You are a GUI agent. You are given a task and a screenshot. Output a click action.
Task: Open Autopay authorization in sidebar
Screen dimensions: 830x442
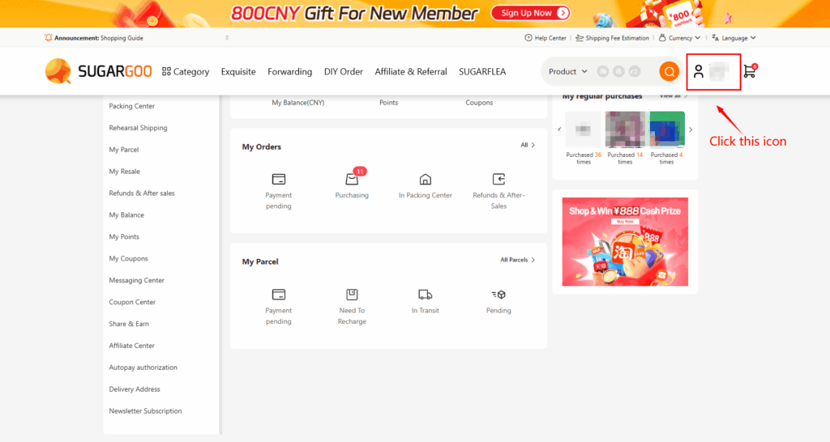[143, 368]
